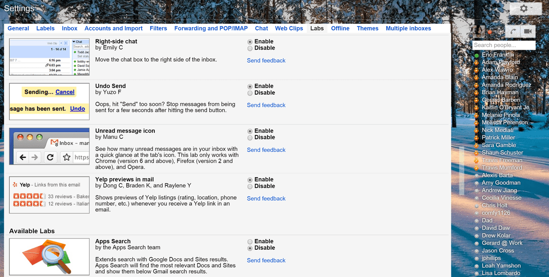This screenshot has width=549, height=277.
Task: Click the Apps Search envelope-and-magnifier lab icon
Action: [49, 256]
